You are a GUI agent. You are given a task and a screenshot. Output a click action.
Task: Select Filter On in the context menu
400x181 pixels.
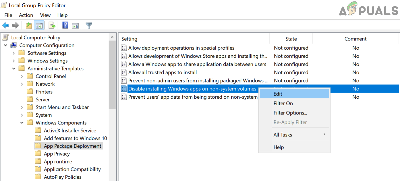tap(283, 103)
